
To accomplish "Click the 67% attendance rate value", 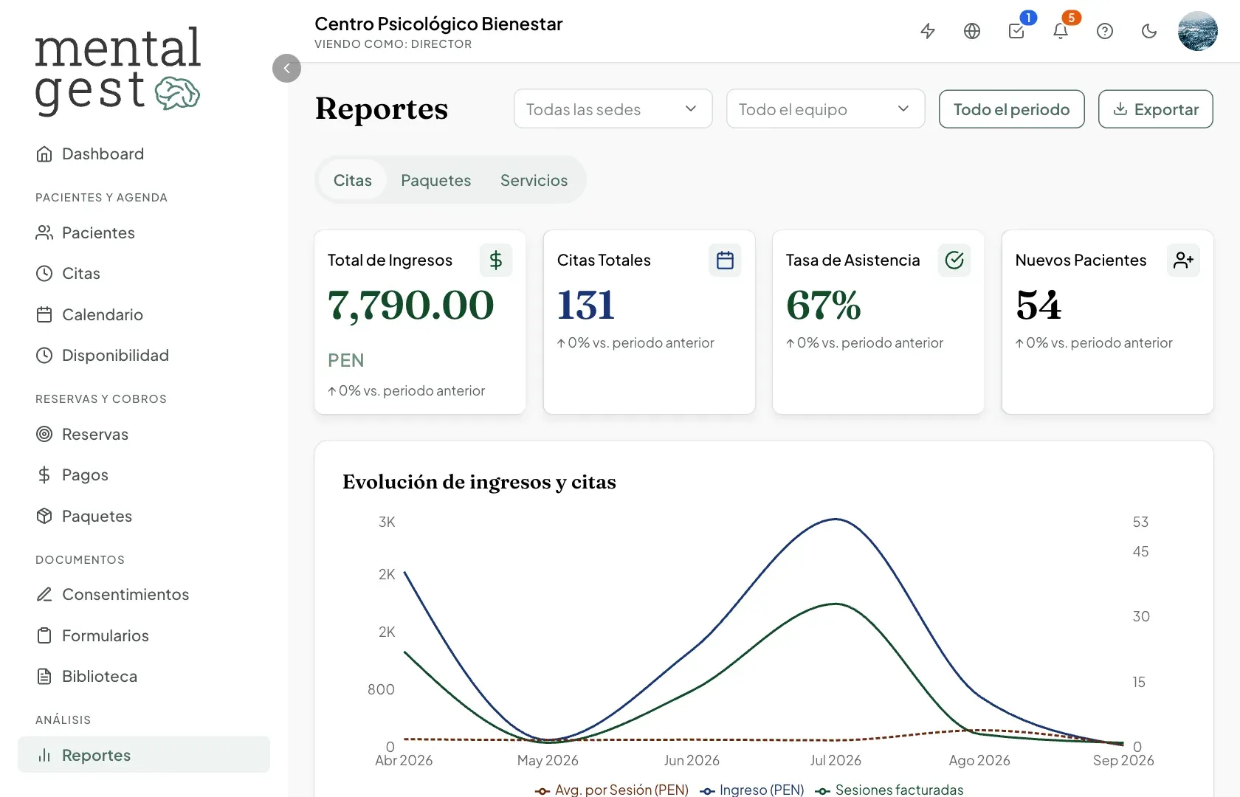I will pos(824,306).
